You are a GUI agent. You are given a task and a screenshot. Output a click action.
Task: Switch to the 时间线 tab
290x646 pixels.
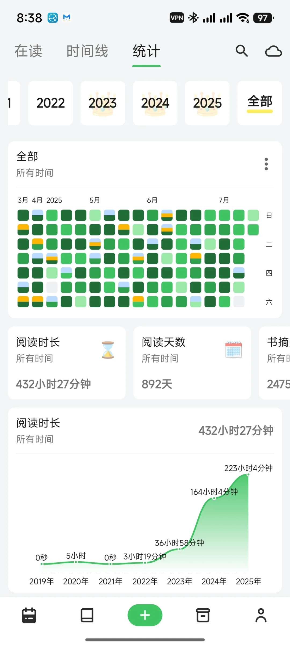tap(87, 51)
